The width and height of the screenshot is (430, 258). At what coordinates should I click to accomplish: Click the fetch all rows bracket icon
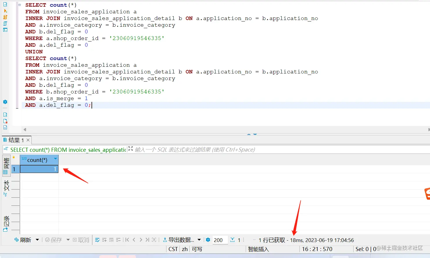[x=154, y=240]
